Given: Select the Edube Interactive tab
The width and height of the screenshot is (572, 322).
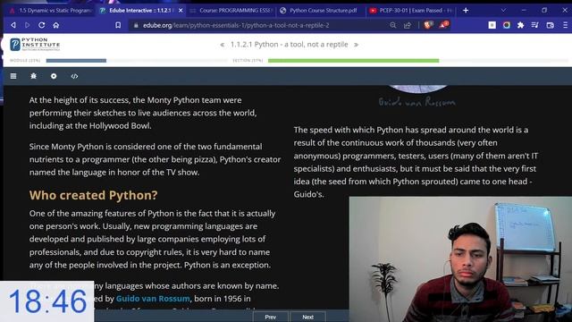Looking at the screenshot, I should pos(141,11).
